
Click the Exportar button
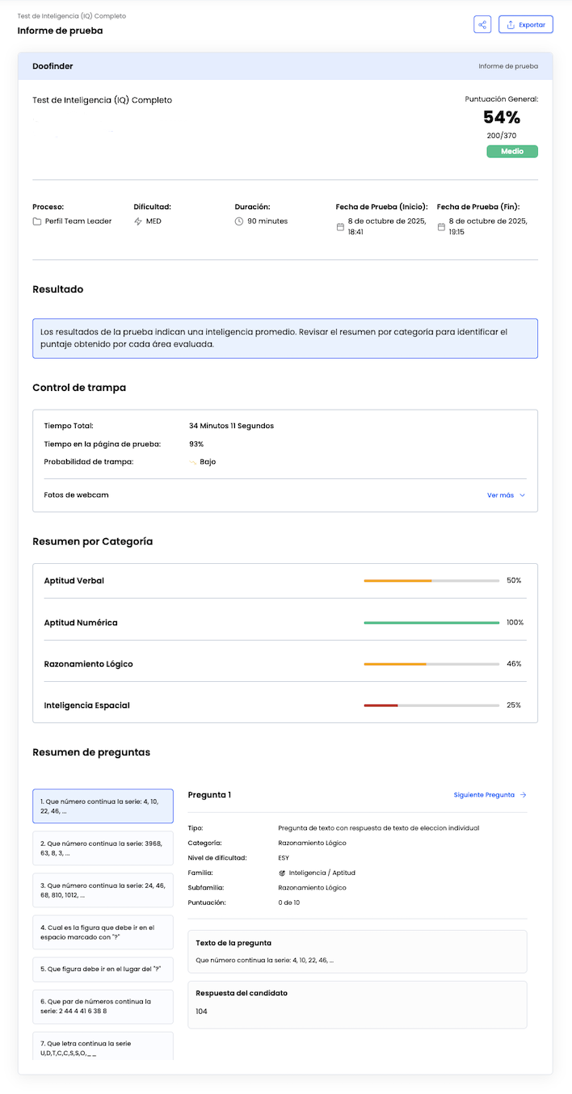coord(525,24)
